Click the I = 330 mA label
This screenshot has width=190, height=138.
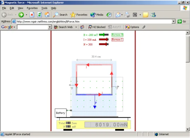(x=90, y=40)
